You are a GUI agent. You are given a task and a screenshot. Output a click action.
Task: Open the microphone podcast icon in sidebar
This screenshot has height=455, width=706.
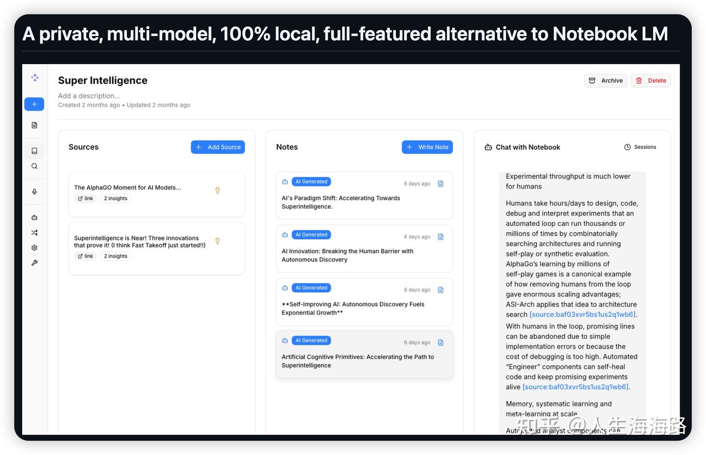(34, 192)
